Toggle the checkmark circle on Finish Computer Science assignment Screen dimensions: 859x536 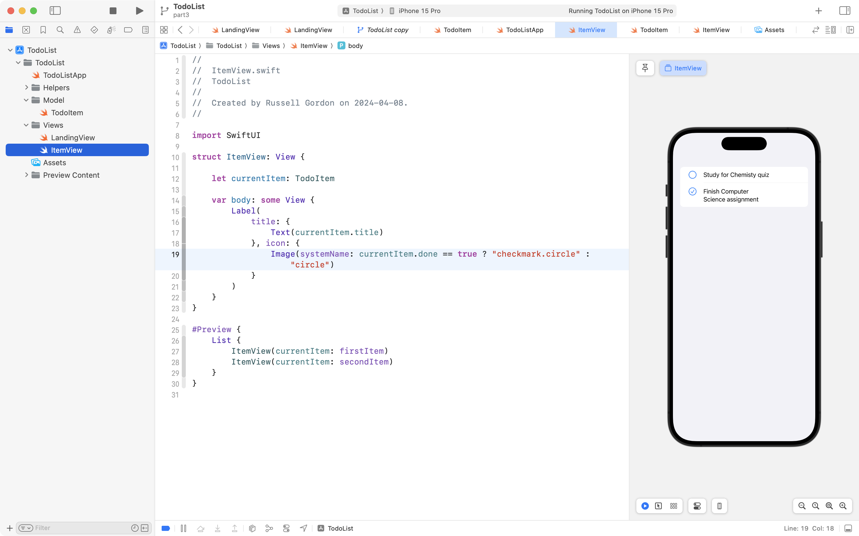[692, 191]
